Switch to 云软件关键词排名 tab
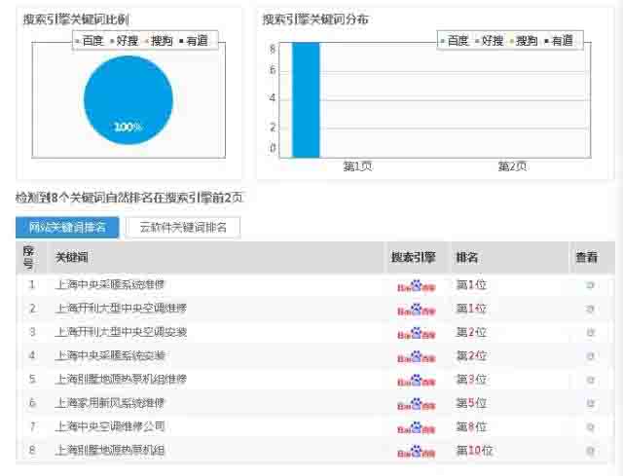Screen dimensions: 623x476 coord(183,228)
